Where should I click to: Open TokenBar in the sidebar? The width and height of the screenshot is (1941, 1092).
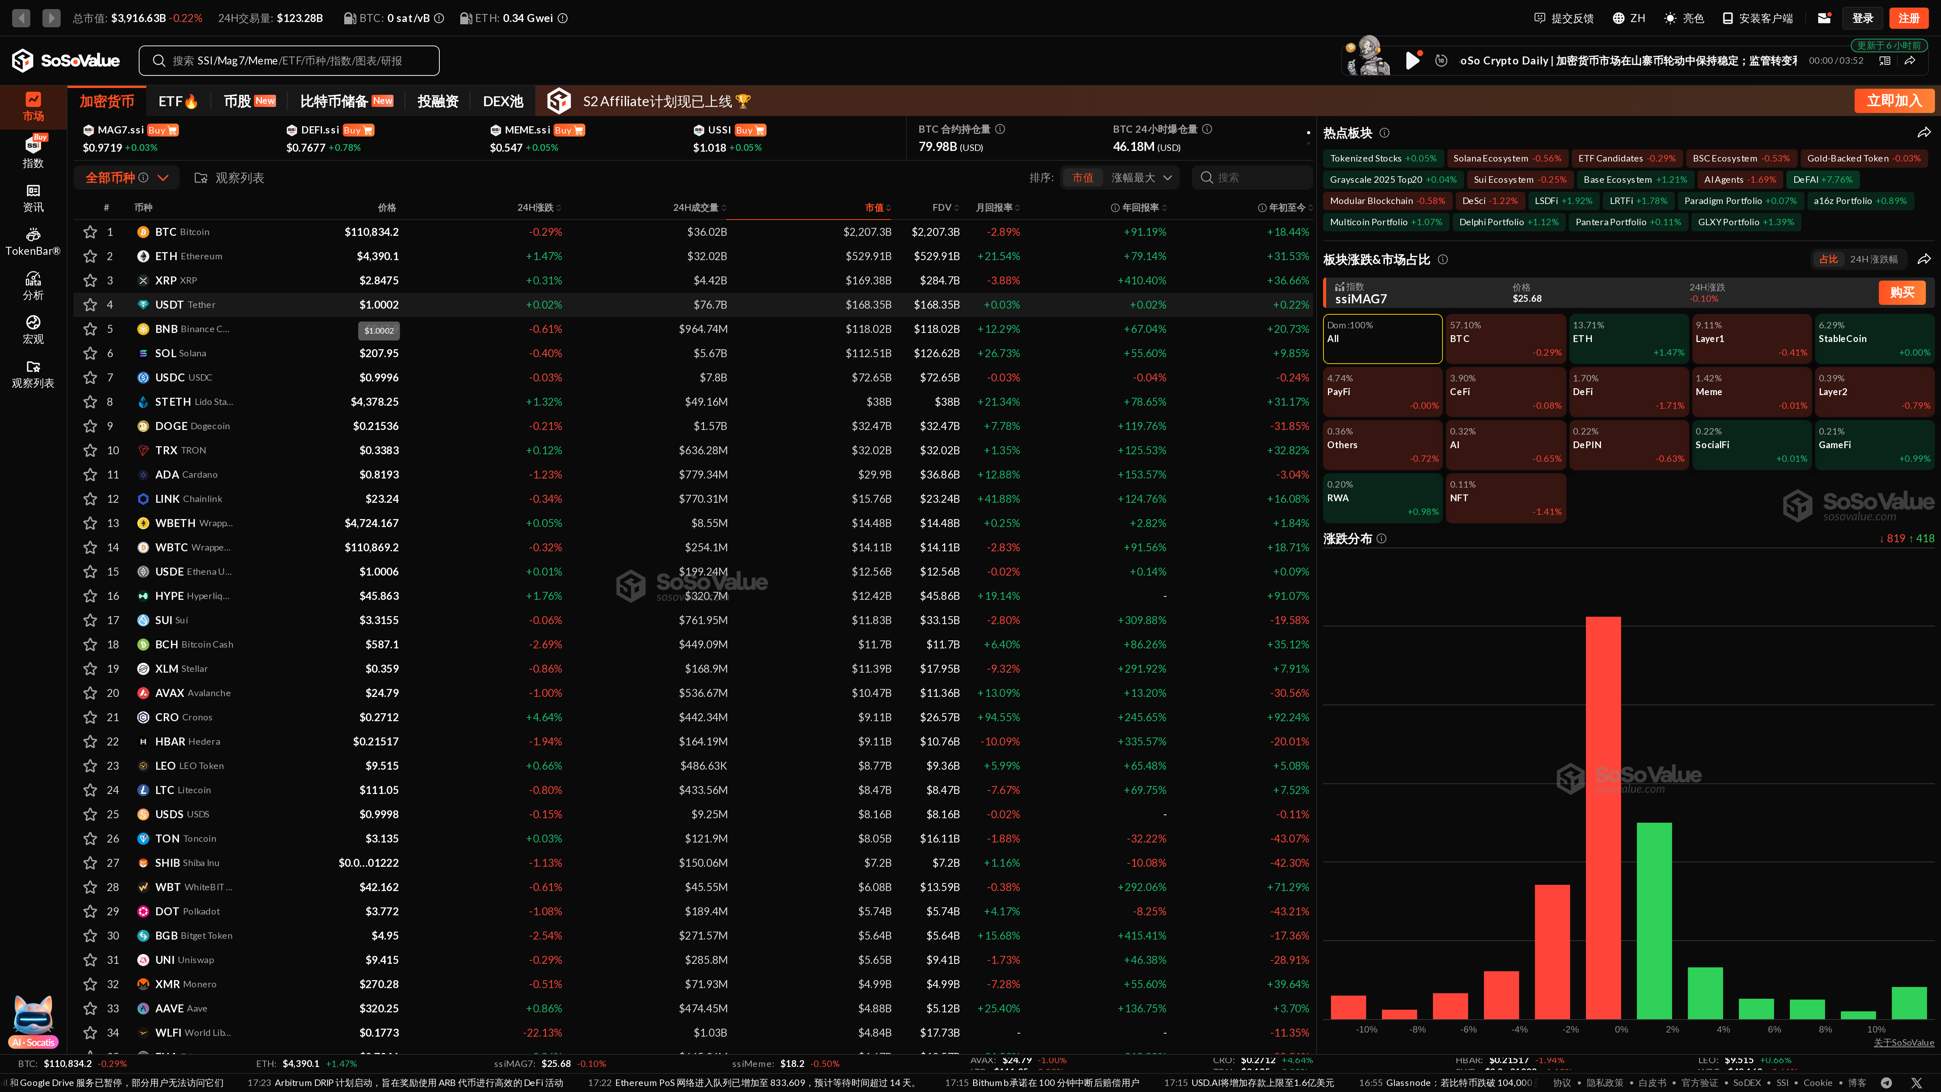[33, 242]
